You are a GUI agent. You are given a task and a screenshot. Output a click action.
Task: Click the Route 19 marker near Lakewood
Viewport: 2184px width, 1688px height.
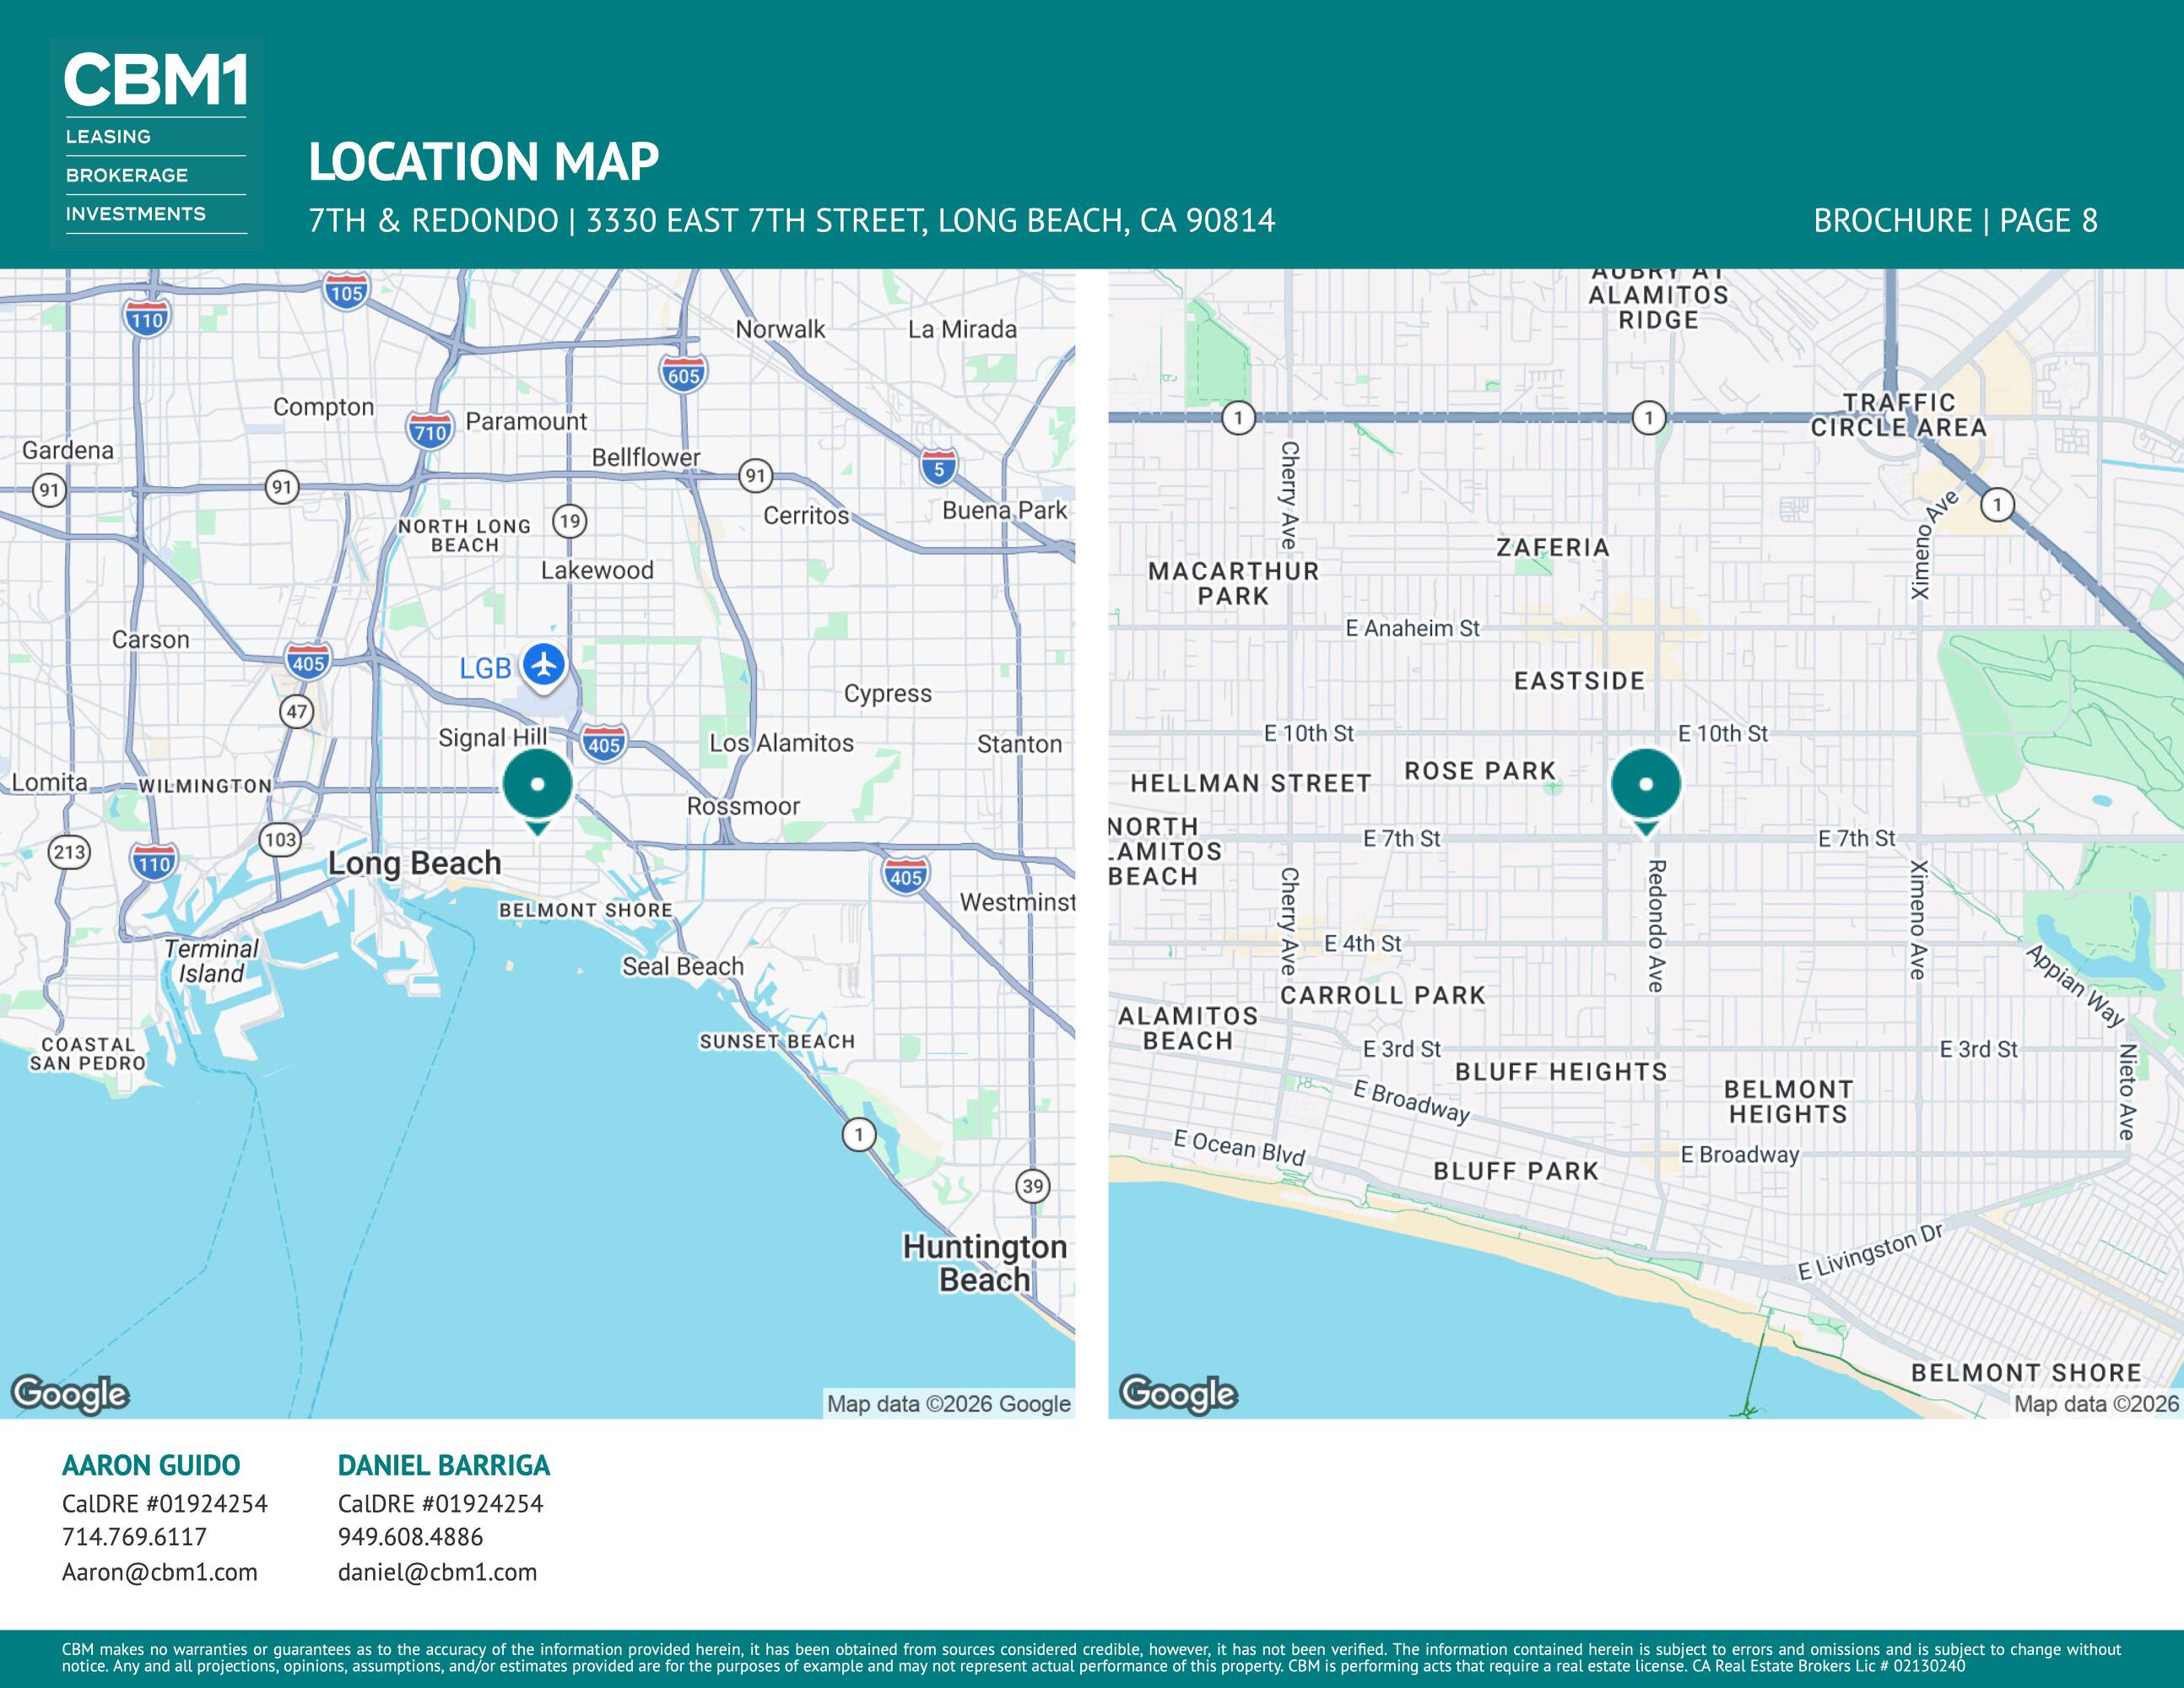point(569,521)
